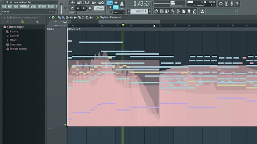The width and height of the screenshot is (257, 144).
Task: Open the Line snap dropdown
Action: pyautogui.click(x=119, y=12)
